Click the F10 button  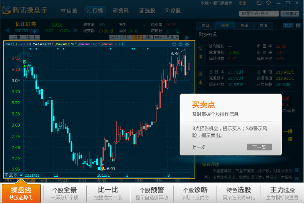(288, 25)
